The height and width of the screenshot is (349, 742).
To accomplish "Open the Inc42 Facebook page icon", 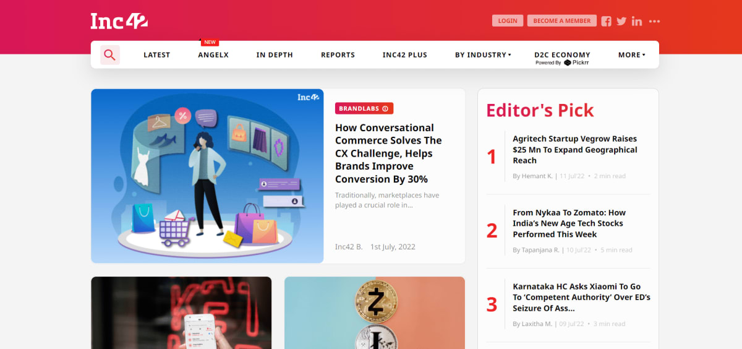I will (x=606, y=21).
